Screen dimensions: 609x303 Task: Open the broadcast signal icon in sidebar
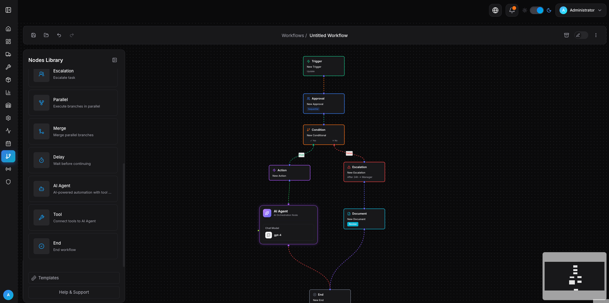click(x=8, y=169)
